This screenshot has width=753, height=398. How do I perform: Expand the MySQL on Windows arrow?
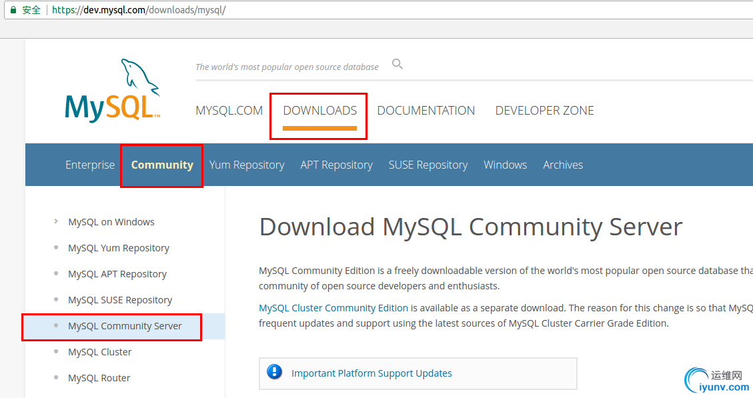point(56,221)
